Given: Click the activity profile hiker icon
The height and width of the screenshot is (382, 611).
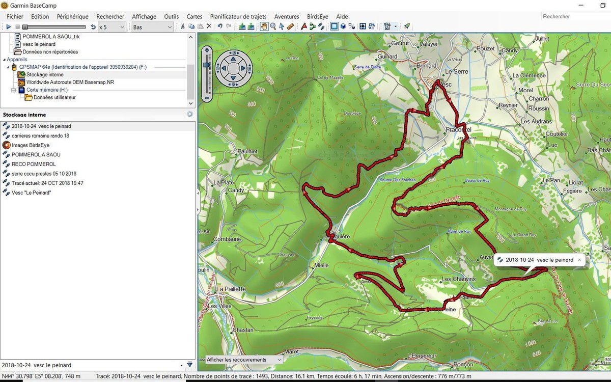Looking at the screenshot, I should pos(387,26).
